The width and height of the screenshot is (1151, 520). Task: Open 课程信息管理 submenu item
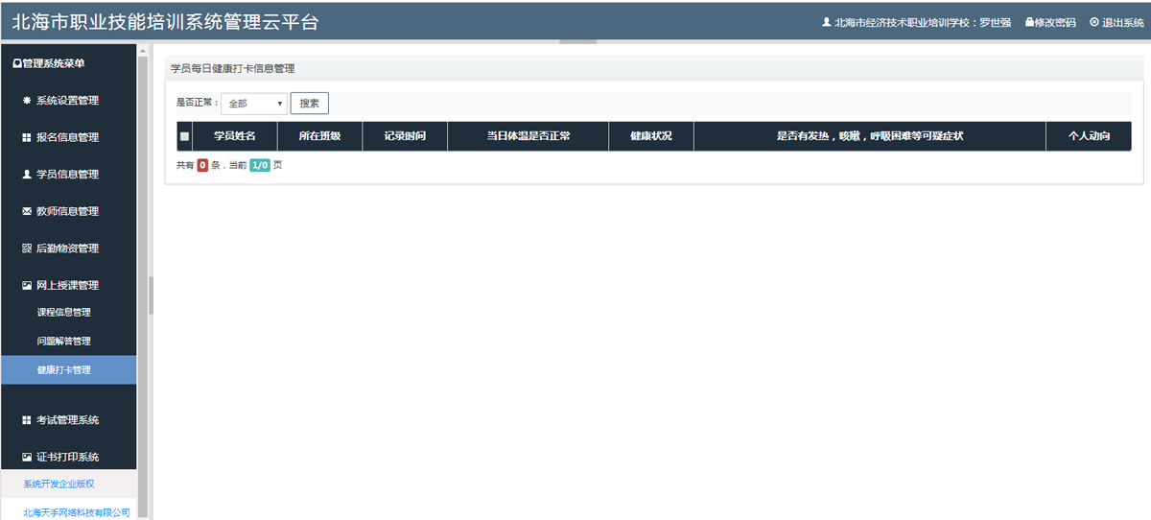(64, 313)
